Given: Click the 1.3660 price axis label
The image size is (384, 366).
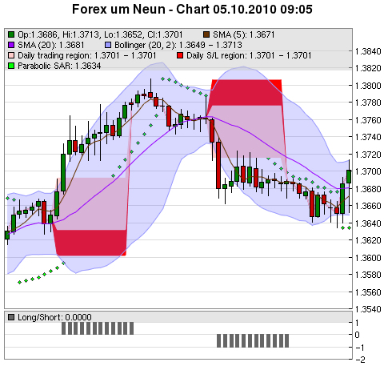Looking at the screenshot, I should coord(368,206).
